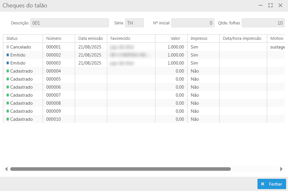Click the Impresso column header
This screenshot has height=191, width=288.
click(199, 39)
